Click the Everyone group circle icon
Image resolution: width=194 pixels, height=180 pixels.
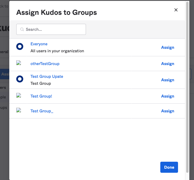(20, 46)
